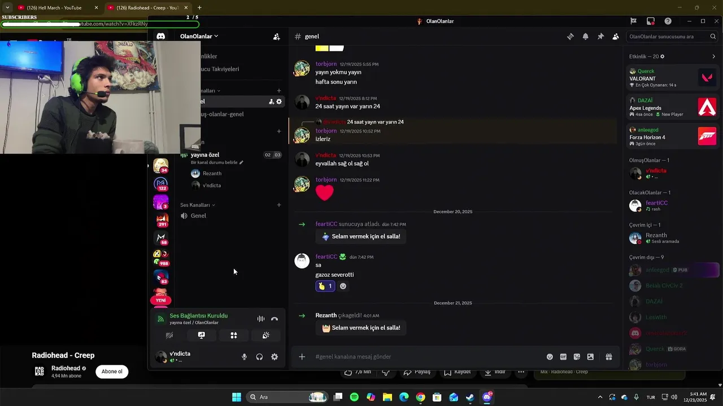Open the server icon with the 291 badge

(x=161, y=220)
